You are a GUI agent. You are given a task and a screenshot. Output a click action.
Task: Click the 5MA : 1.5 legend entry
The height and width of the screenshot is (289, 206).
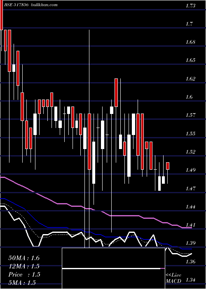[x=22, y=283]
